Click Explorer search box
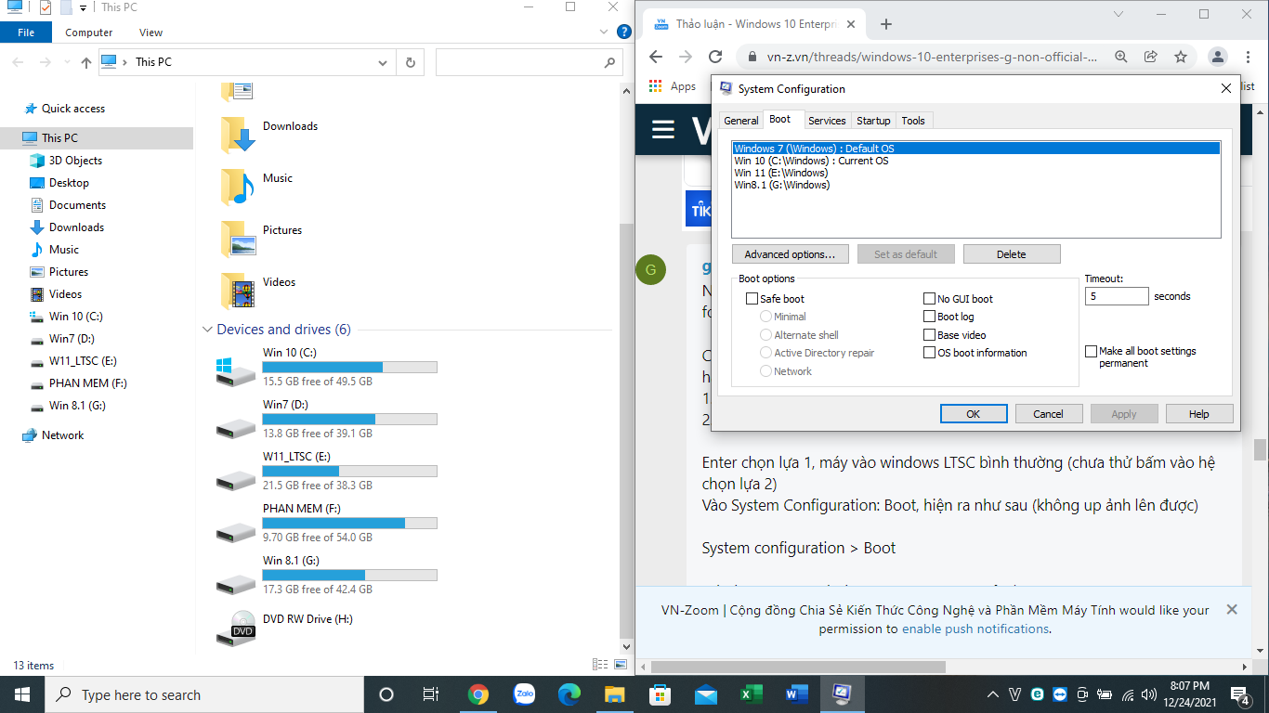This screenshot has height=713, width=1269. 529,62
